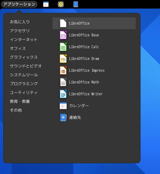The image size is (160, 174).
Task: Open the プログラミング category
Action: (x=24, y=84)
